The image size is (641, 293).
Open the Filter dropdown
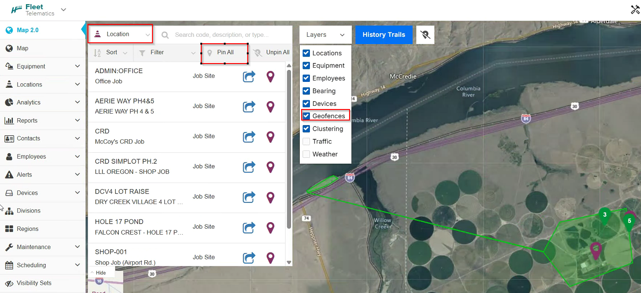point(168,52)
